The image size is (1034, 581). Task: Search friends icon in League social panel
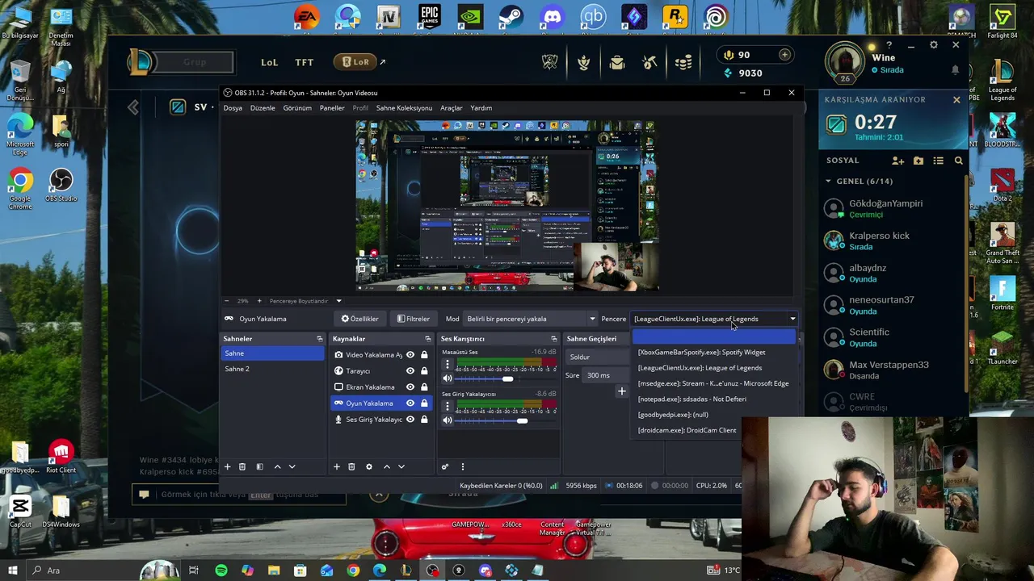click(x=959, y=161)
